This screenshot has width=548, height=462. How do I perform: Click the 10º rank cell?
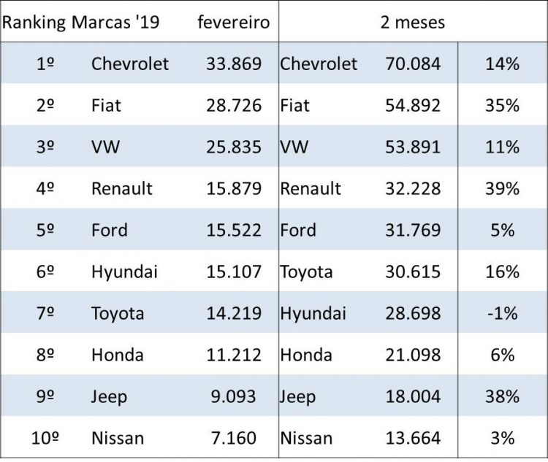(45, 438)
